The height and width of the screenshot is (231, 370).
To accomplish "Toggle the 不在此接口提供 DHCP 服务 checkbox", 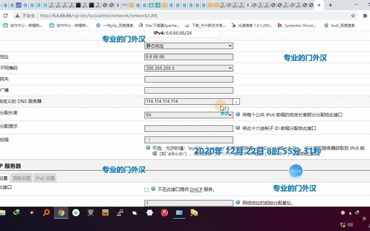I will [x=146, y=190].
